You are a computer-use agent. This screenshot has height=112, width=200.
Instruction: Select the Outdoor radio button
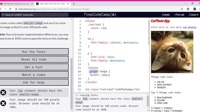(x=162, y=108)
